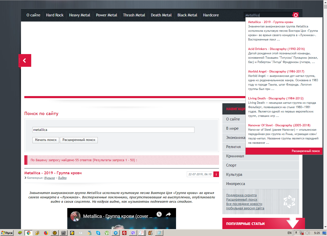The width and height of the screenshot is (327, 236).
Task: Open the О сайте top menu item
Action: (33, 15)
